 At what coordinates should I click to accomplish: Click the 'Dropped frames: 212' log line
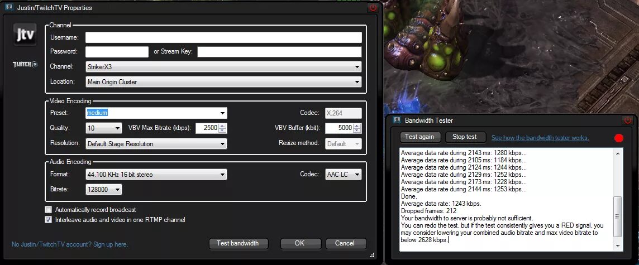429,211
